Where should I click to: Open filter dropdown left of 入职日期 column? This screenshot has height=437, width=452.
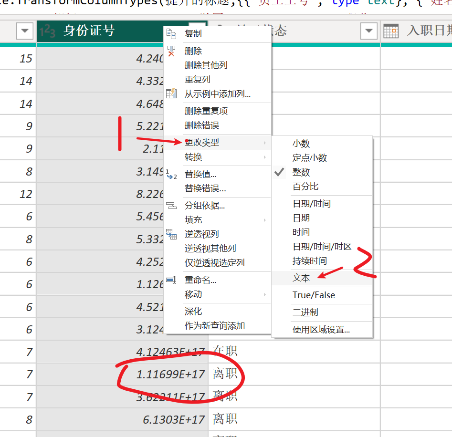[368, 31]
